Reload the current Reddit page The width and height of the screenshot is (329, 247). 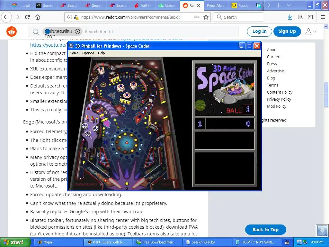[x=27, y=17]
